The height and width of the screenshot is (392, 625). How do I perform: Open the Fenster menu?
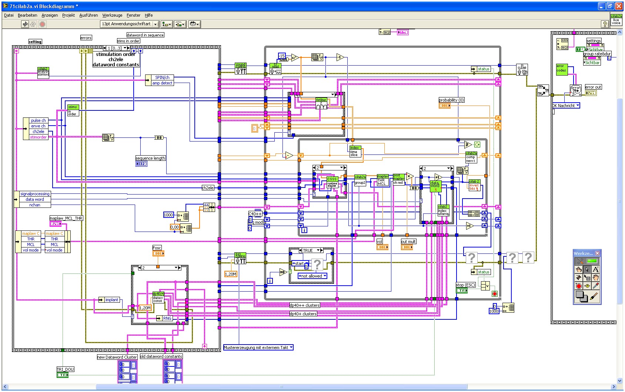(134, 15)
